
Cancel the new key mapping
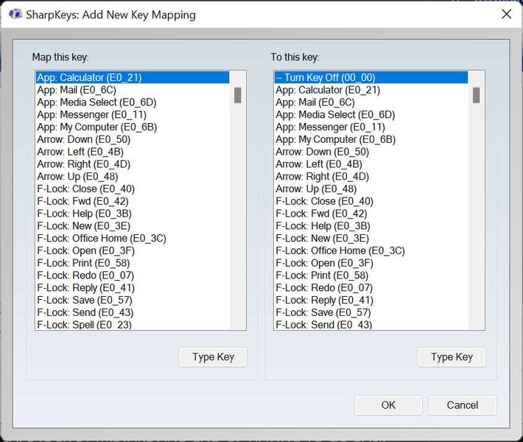click(x=463, y=405)
